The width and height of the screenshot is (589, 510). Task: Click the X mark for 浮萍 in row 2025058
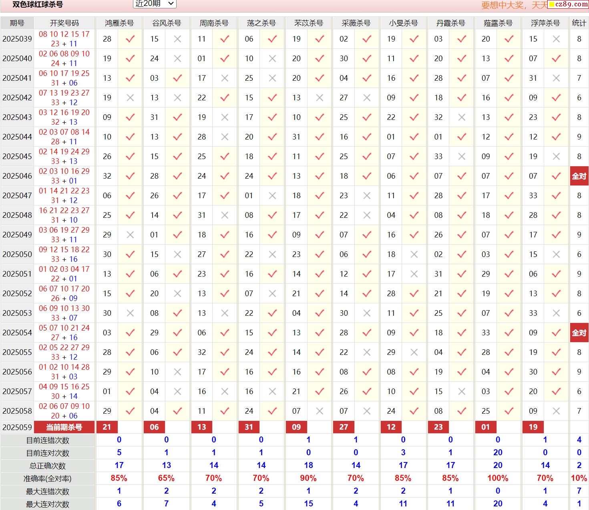tap(556, 411)
